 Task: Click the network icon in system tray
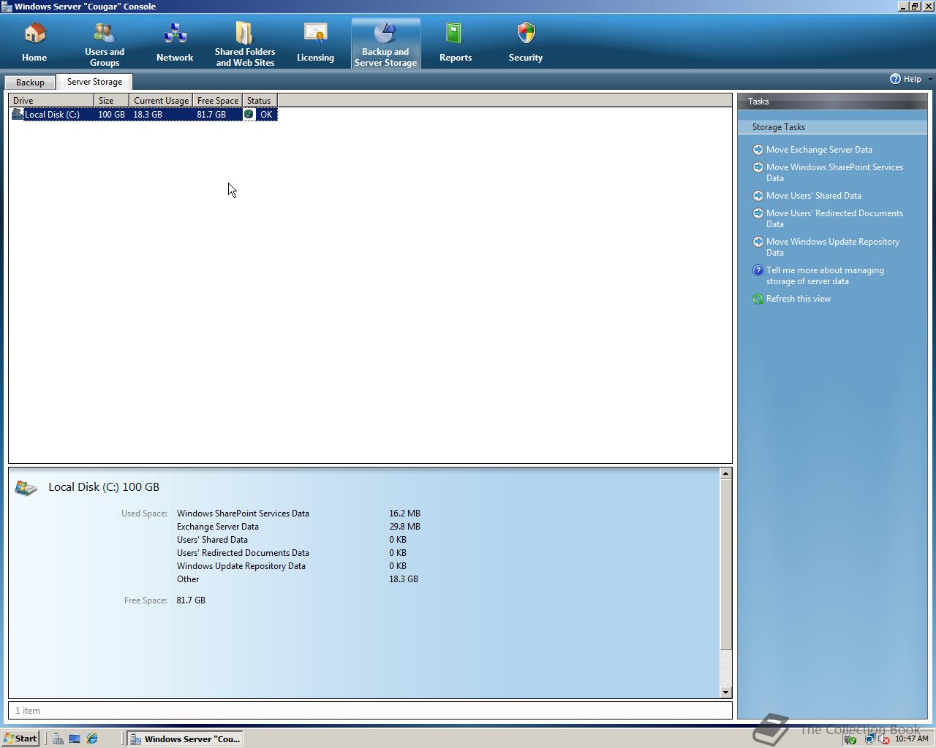coord(869,739)
